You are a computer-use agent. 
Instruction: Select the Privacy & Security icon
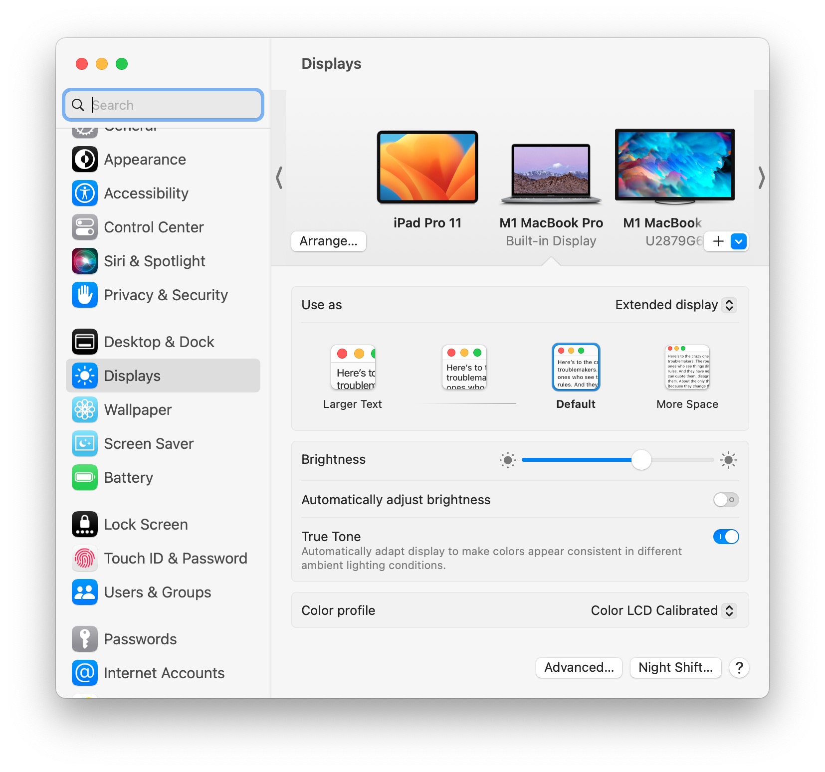coord(85,295)
